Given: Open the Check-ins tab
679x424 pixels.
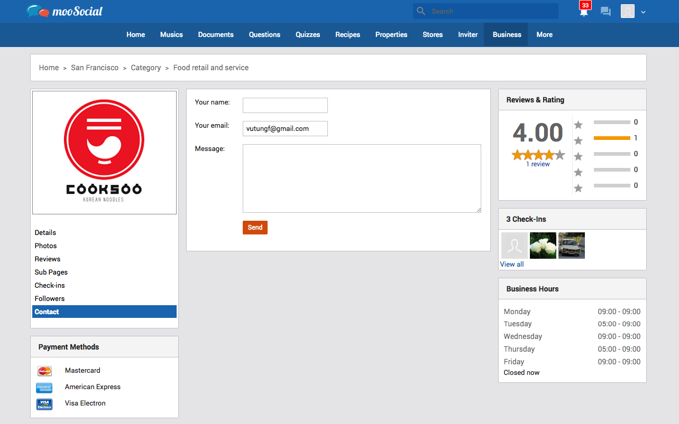Looking at the screenshot, I should [x=50, y=285].
